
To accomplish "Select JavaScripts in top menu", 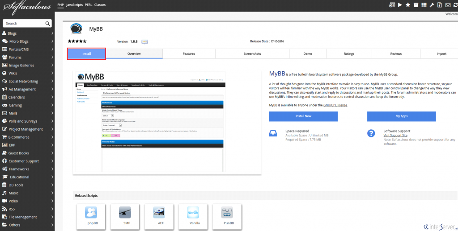I will [75, 4].
